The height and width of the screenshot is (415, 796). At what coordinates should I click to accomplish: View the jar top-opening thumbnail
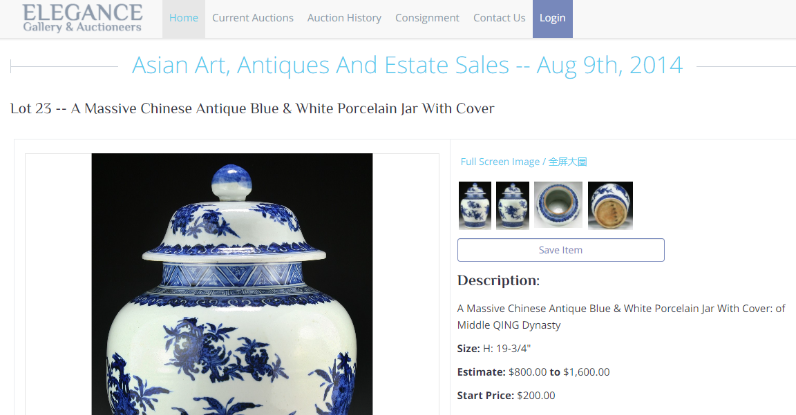click(558, 206)
